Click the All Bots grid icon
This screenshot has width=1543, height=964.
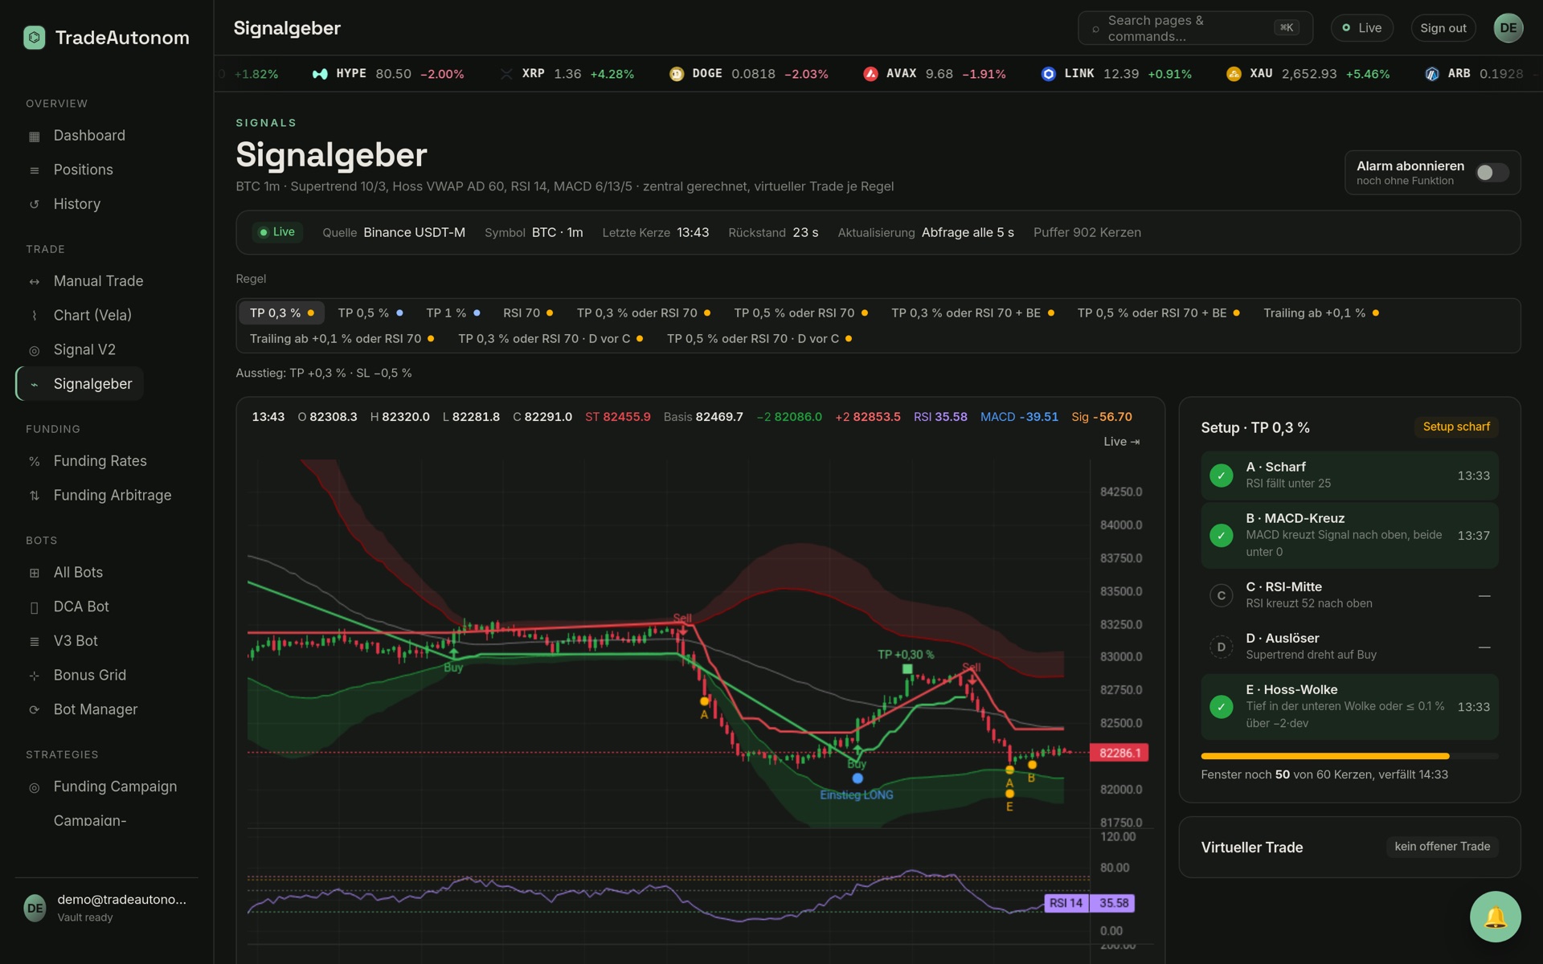pos(34,573)
